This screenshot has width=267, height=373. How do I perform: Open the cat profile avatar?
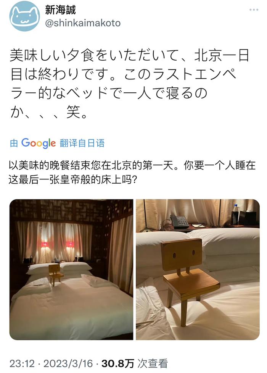pos(24,16)
